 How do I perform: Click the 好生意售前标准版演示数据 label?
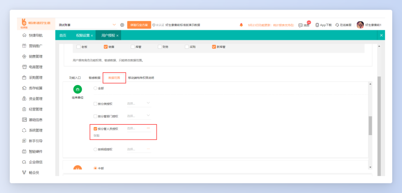(x=182, y=25)
